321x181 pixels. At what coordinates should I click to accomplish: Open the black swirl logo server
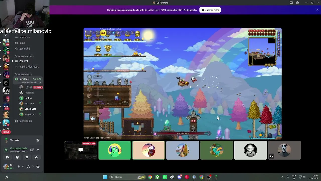tap(6, 83)
